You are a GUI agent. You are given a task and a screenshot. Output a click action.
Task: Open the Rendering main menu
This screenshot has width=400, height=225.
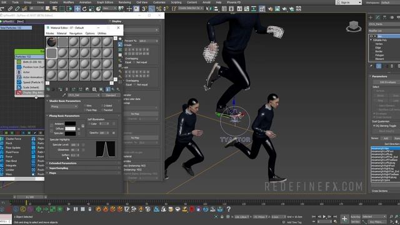coord(124,2)
